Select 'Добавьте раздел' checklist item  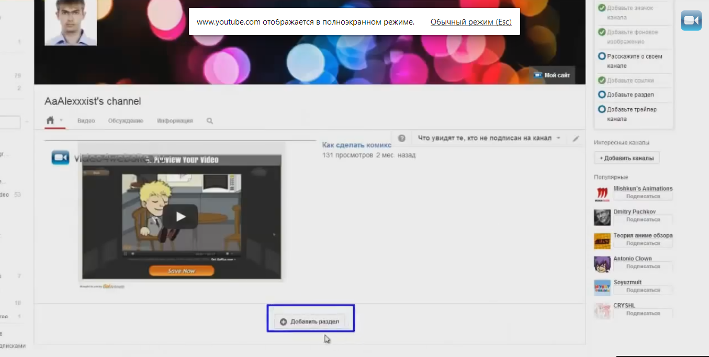point(630,95)
